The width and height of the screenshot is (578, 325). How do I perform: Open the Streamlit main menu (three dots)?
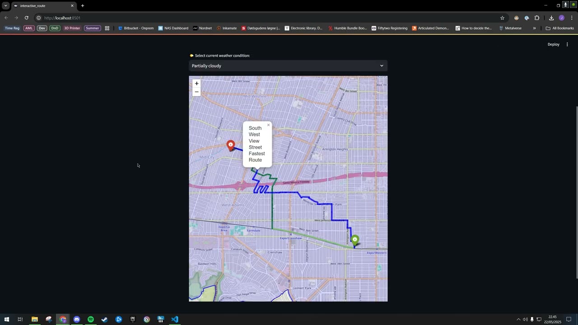tap(567, 44)
